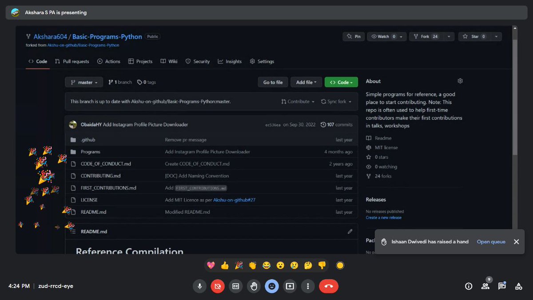Open the Contribute dropdown
Viewport: 533px width, 300px height.
(x=298, y=101)
